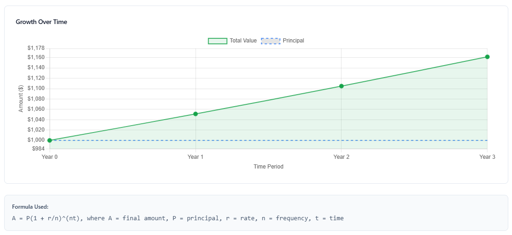Click the 'Amount ($)' axis title
512x235 pixels.
point(21,99)
